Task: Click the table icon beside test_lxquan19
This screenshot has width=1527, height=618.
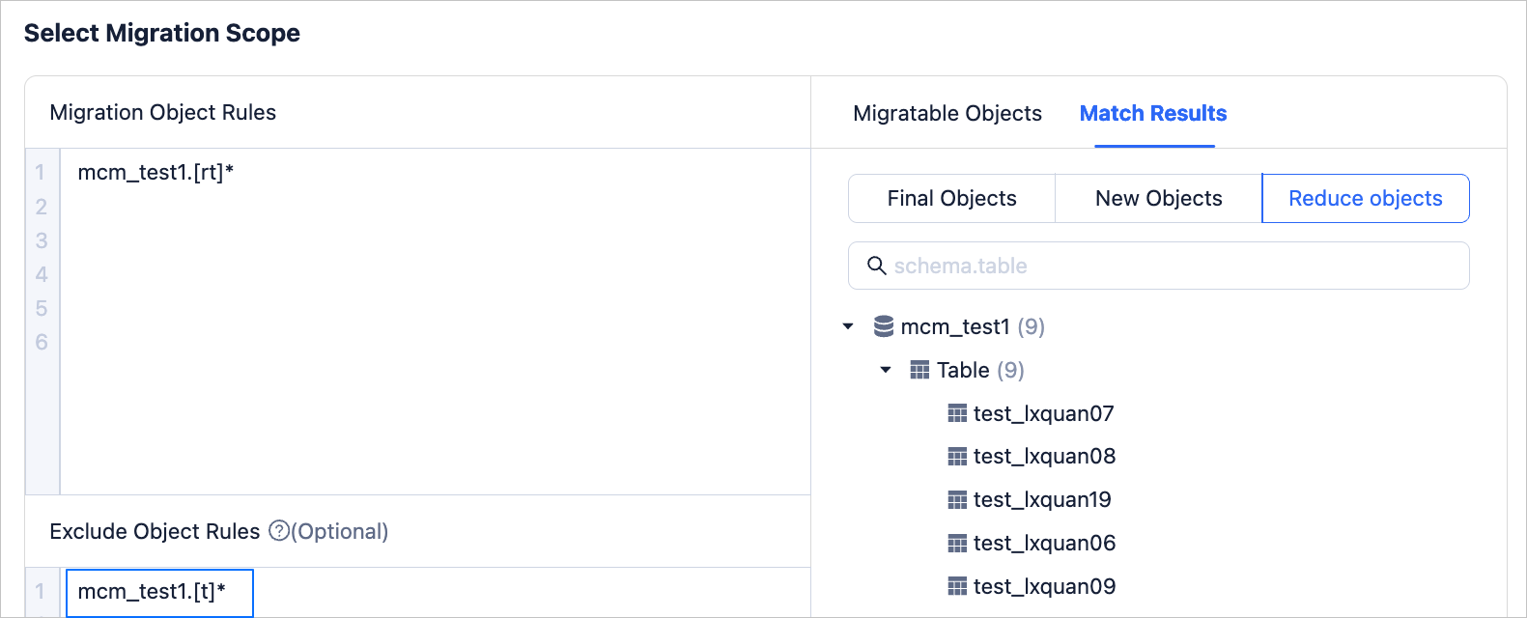Action: (x=957, y=499)
